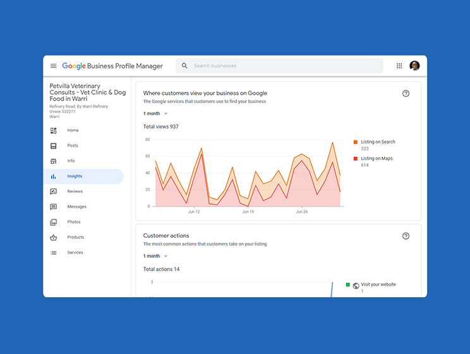The width and height of the screenshot is (470, 354).
Task: Click the 323 search views count
Action: click(365, 149)
